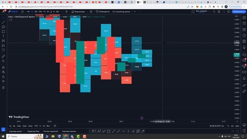Switch to the 15-minute timeframe
Viewport: 247px width, 139px height.
40,12
